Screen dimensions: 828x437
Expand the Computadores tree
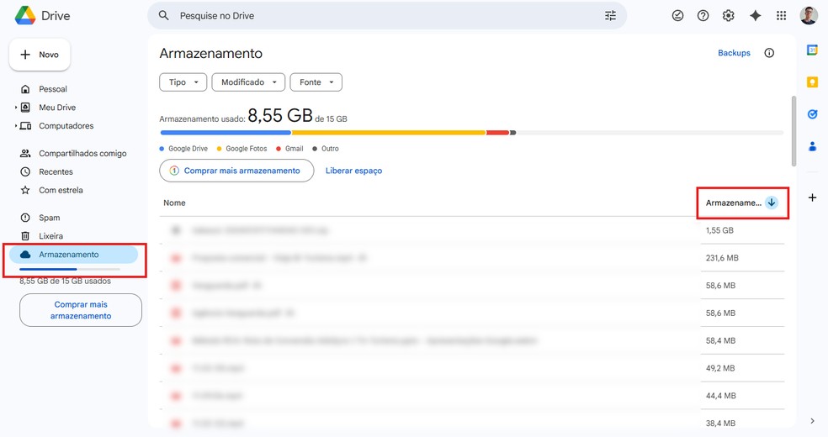(x=16, y=126)
